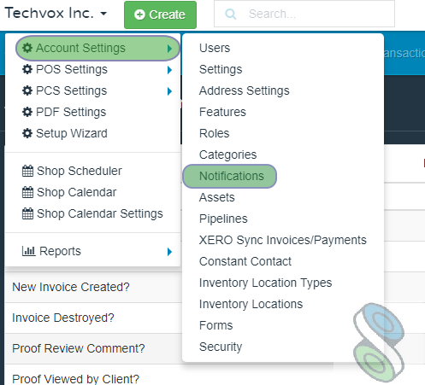Click the gear icon beside PDF Settings

click(x=27, y=112)
